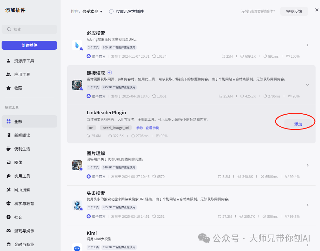Select the 图像 picture icon

tap(8, 162)
